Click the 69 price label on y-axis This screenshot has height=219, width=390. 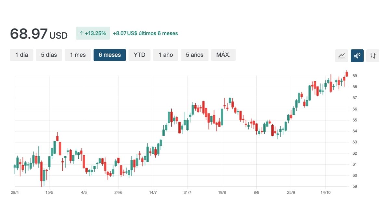click(x=355, y=76)
